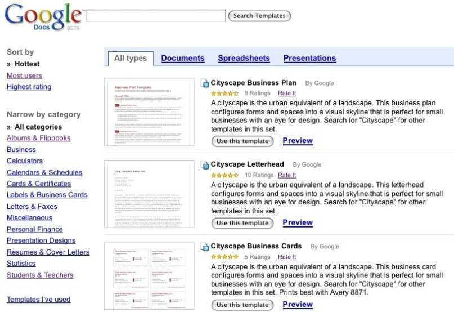454x312 pixels.
Task: Click Rate It for Cityscape Business Plan
Action: (287, 93)
